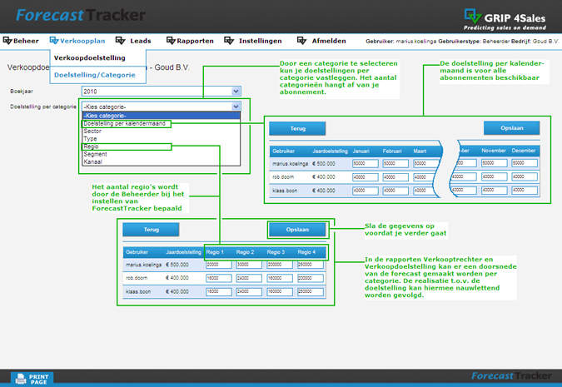The image size is (562, 387).
Task: Click Terug button in the Regio table
Action: click(x=151, y=230)
